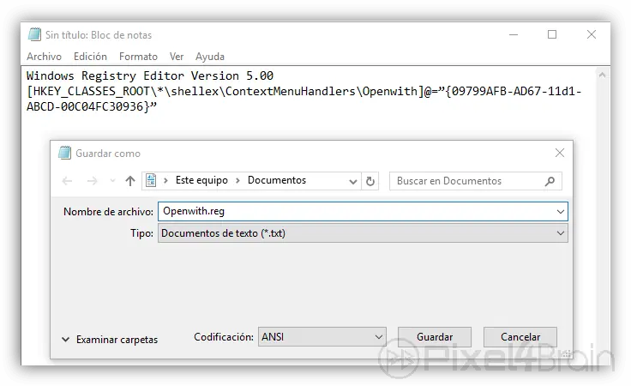Click the refresh icon next to the address bar
The image size is (631, 386).
pos(370,182)
